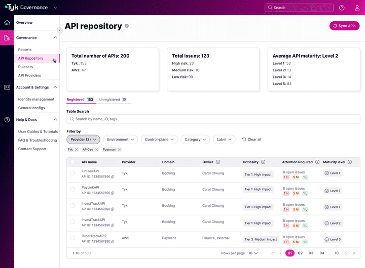
Task: Open Rulesets in the sidebar
Action: coord(26,67)
